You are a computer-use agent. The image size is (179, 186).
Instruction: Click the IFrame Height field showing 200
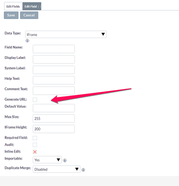pos(54,129)
